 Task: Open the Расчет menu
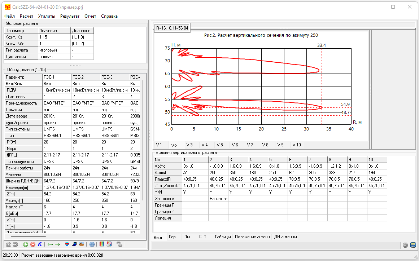coord(26,16)
